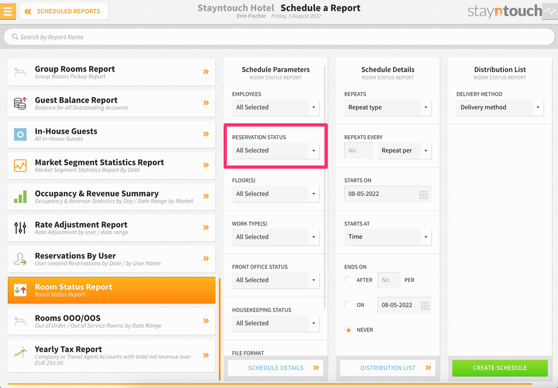Select Group Rooms Report in list
Screen dimensions: 558x388
[112, 72]
